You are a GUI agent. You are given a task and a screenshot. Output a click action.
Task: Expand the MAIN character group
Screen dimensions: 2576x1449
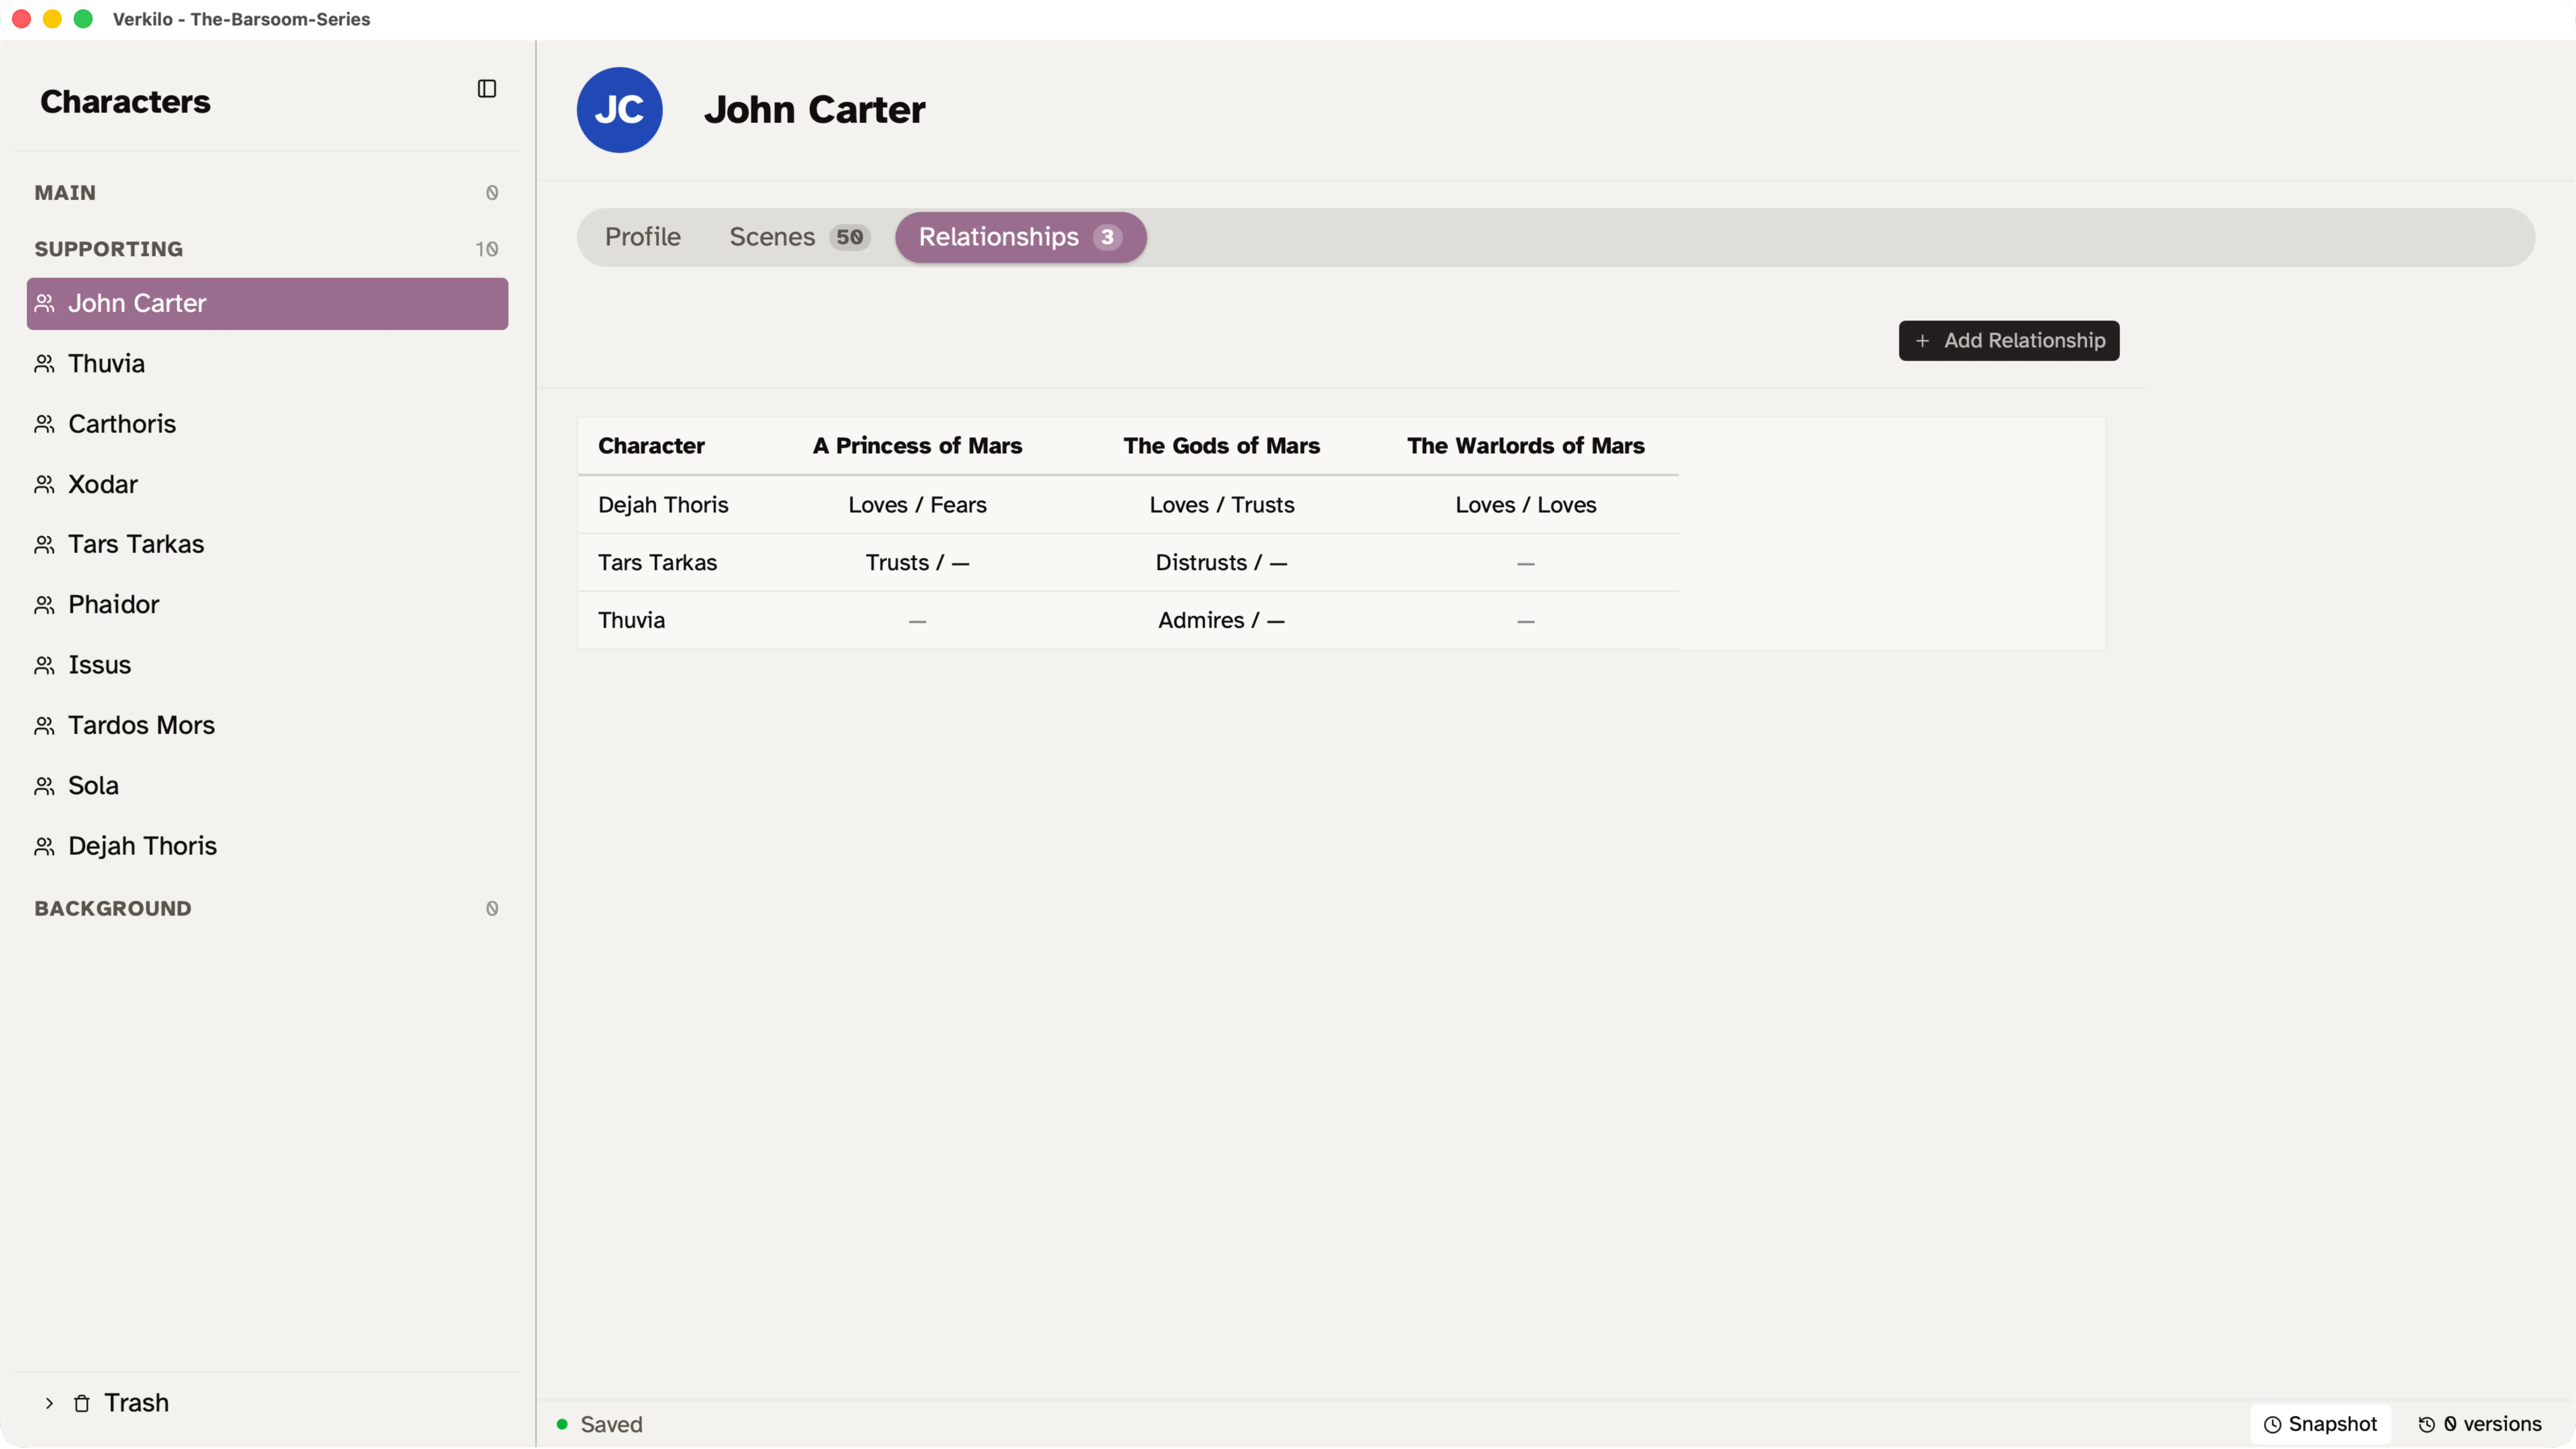pyautogui.click(x=65, y=192)
